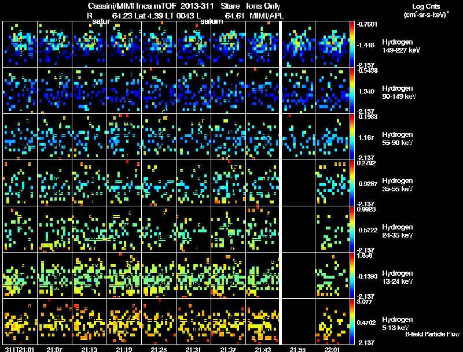Select the 35-55 keV panel at 22:01
Viewport: 463px width, 352px height.
point(332,183)
